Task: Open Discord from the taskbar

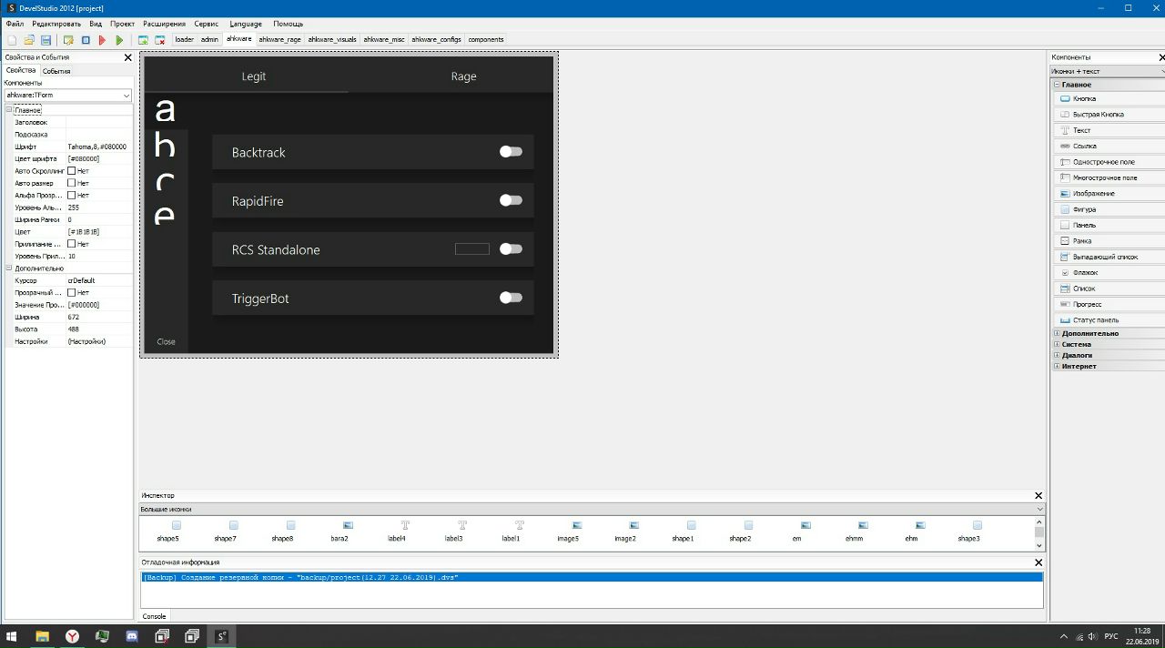Action: click(132, 636)
